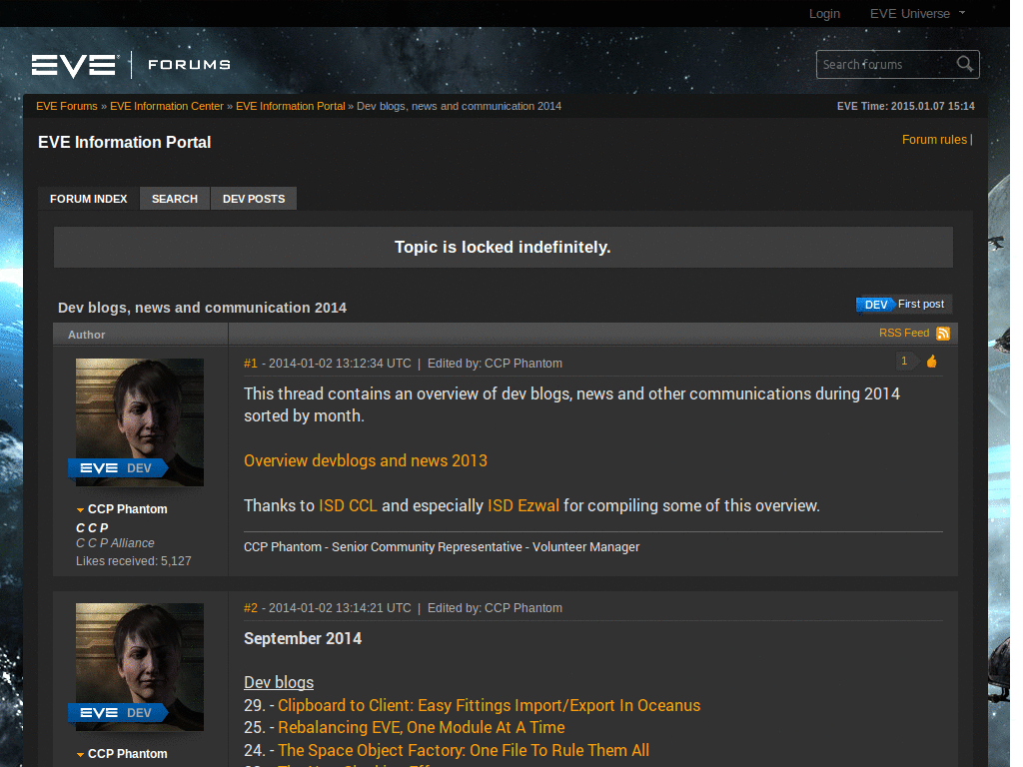
Task: Switch to the DEV POSTS tab
Action: click(253, 198)
